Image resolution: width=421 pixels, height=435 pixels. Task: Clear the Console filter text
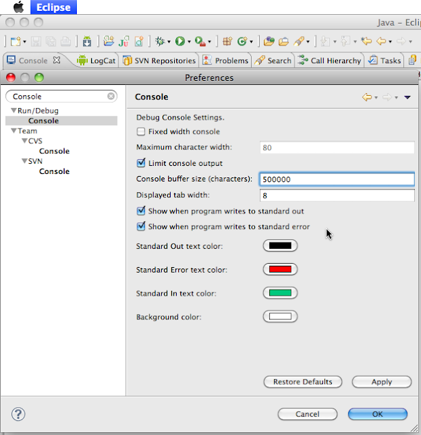pos(111,96)
